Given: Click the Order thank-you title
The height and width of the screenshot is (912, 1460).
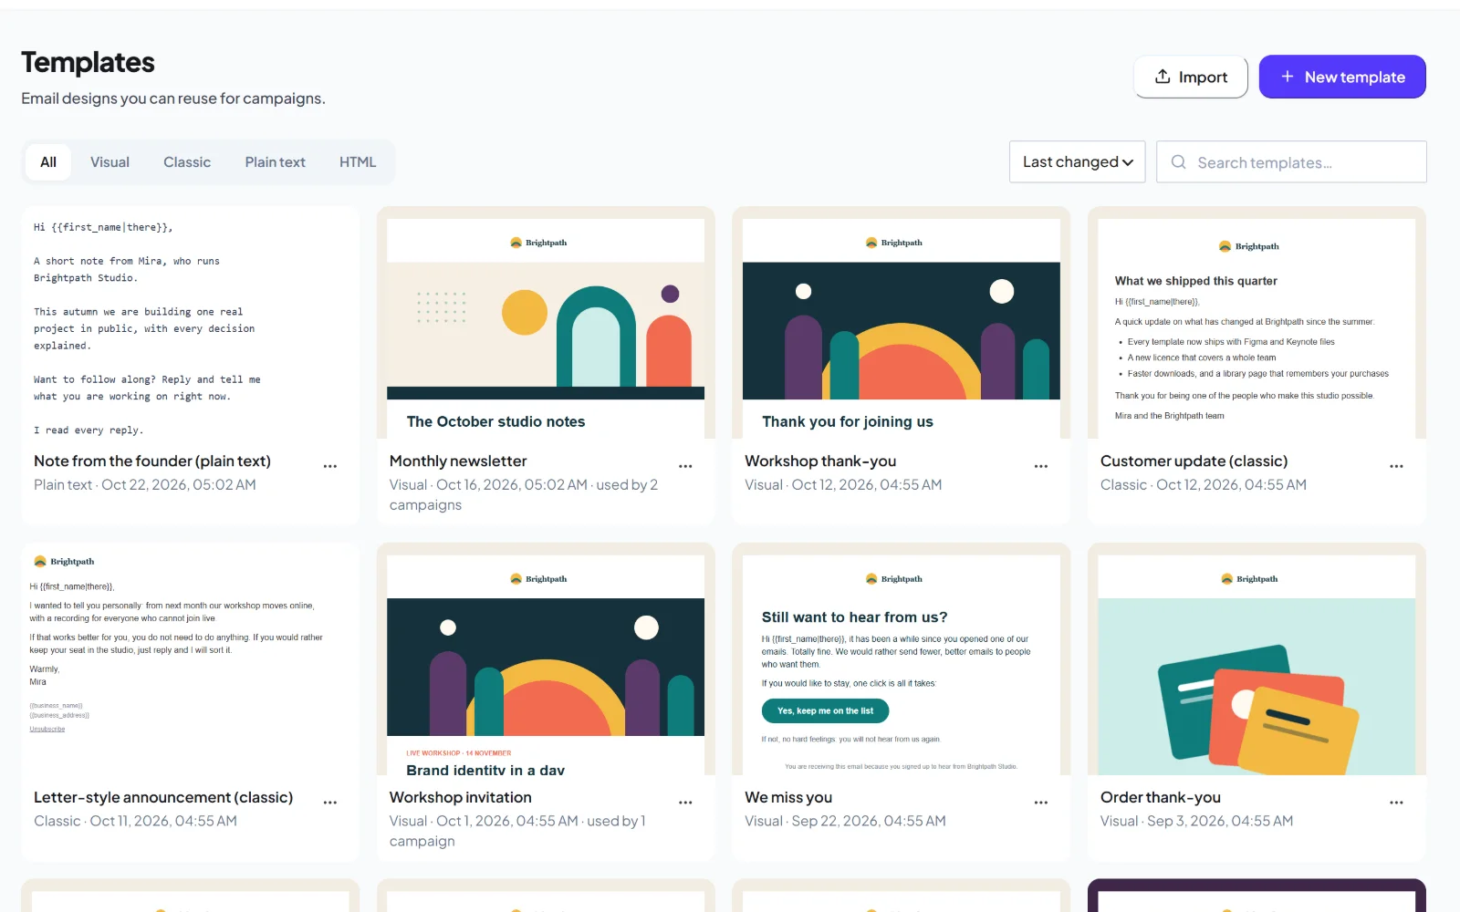Looking at the screenshot, I should [x=1161, y=798].
